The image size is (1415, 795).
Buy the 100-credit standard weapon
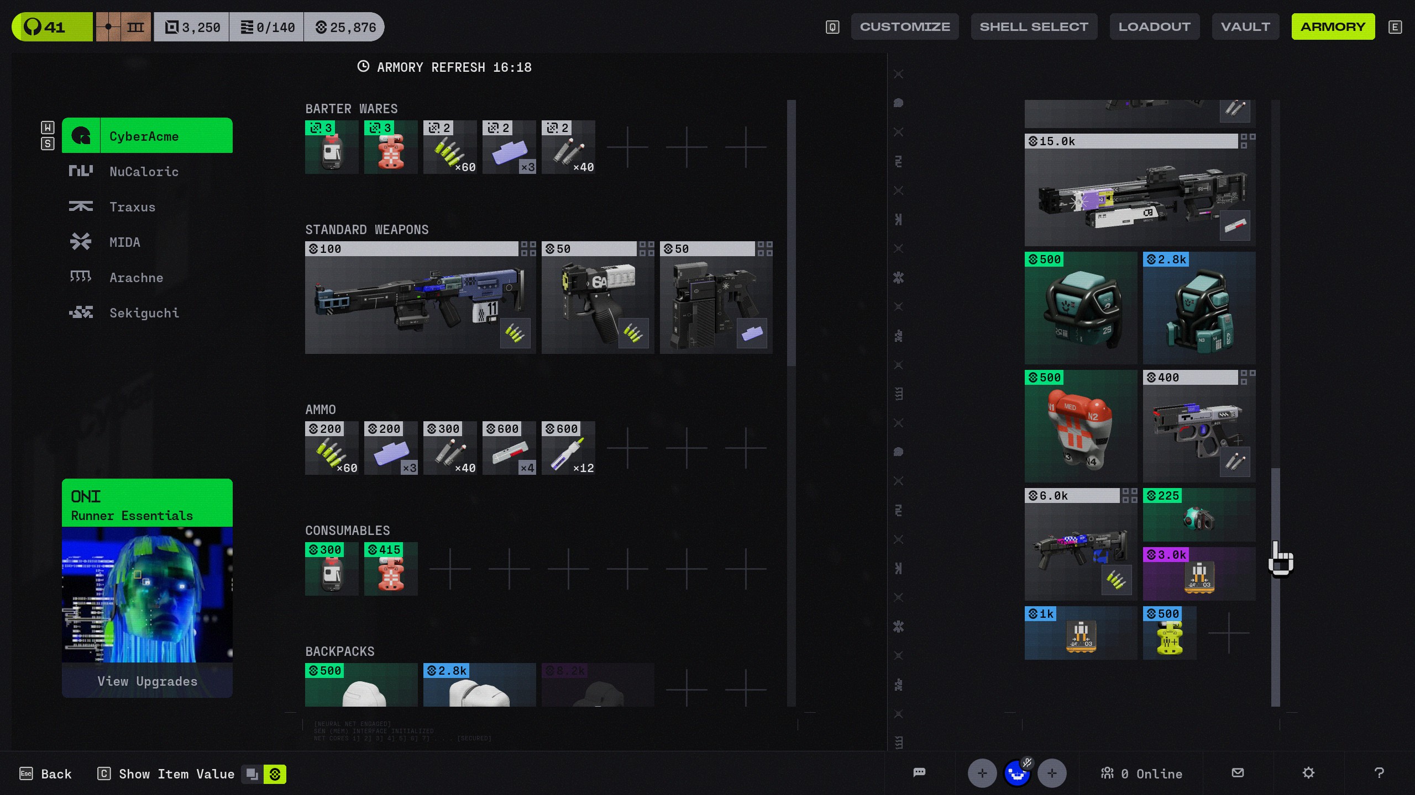click(x=420, y=298)
